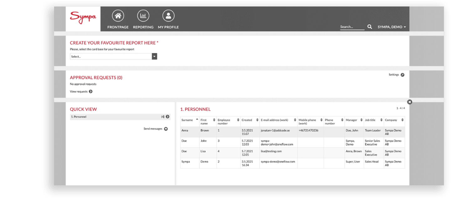Sort by Created column arrows
This screenshot has width=451, height=207.
257,120
